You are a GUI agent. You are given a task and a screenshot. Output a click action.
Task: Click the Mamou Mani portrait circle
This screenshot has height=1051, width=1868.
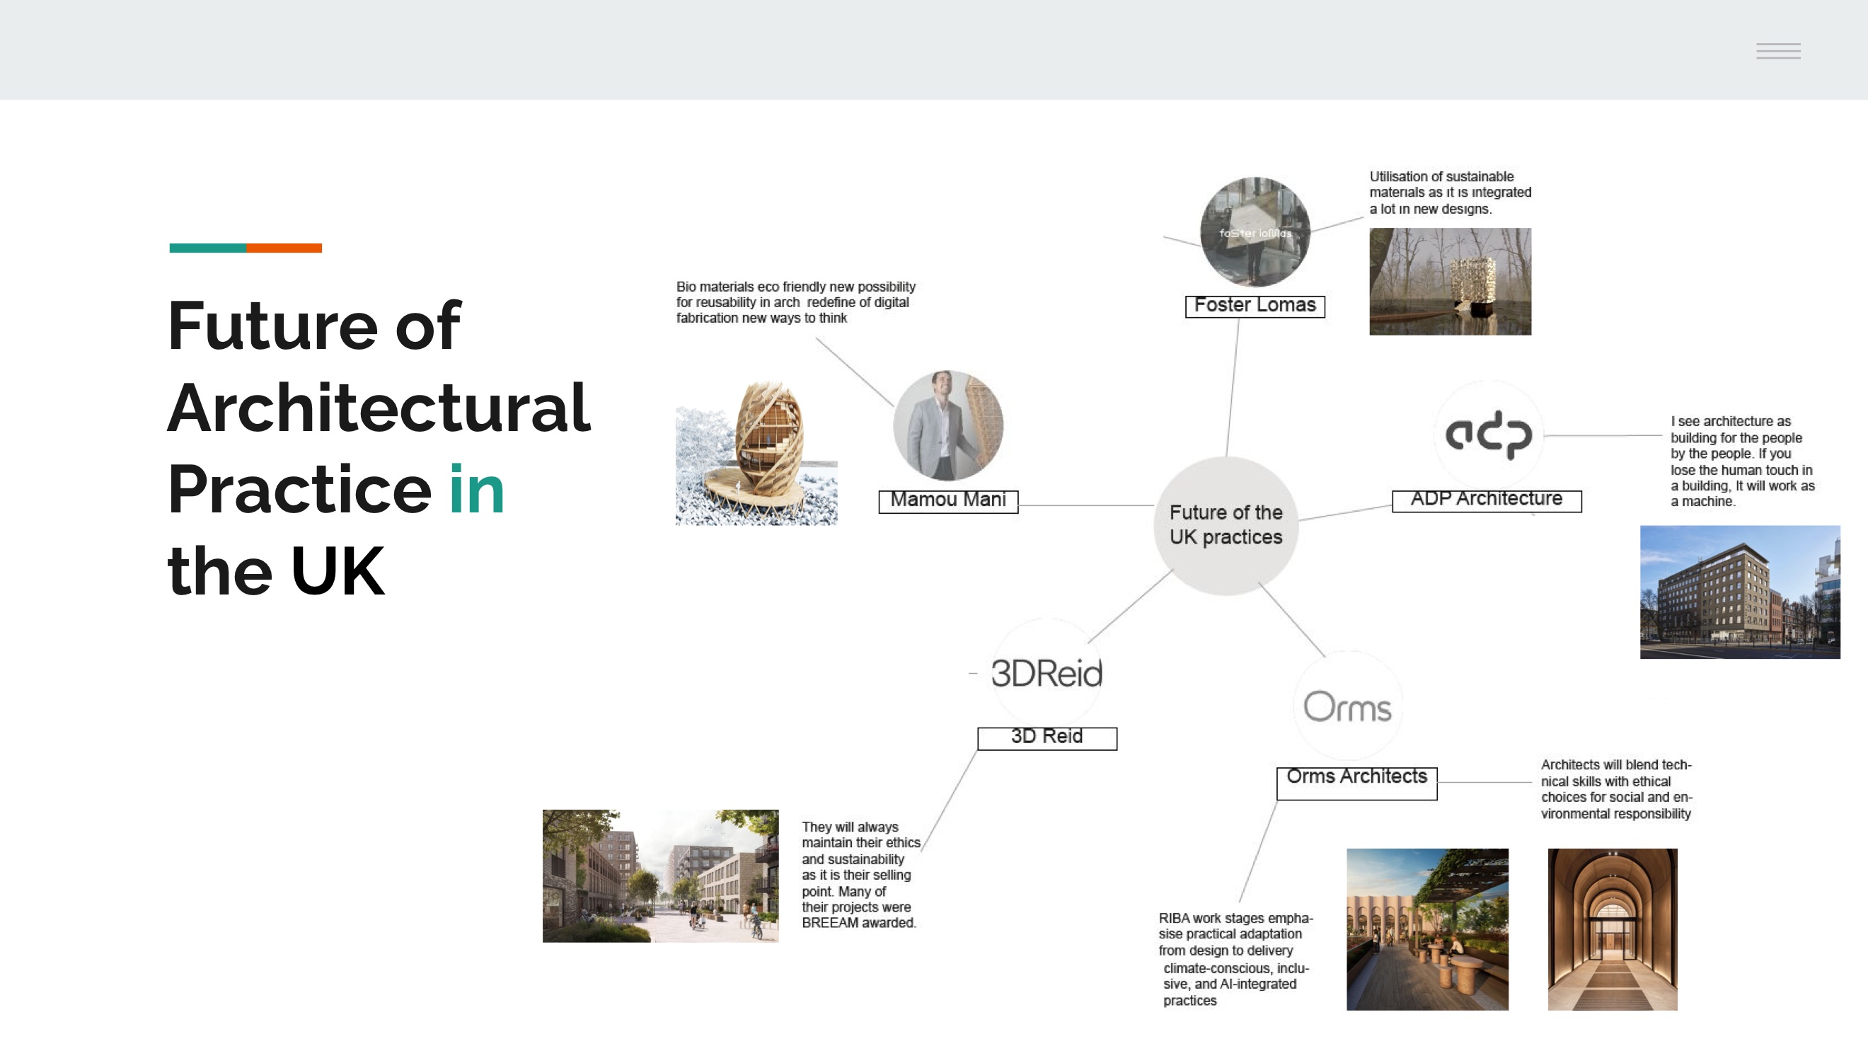click(x=948, y=426)
